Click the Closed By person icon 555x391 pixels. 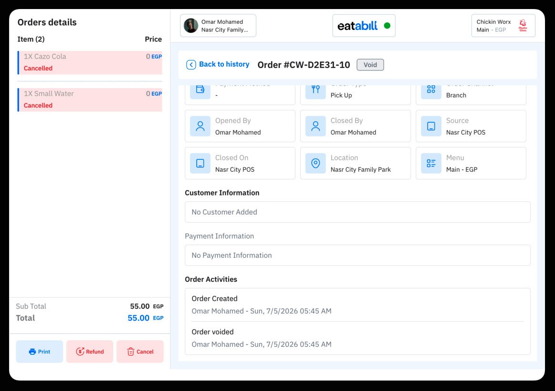click(x=315, y=126)
